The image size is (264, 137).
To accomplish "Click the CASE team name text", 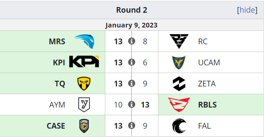I will [56, 126].
